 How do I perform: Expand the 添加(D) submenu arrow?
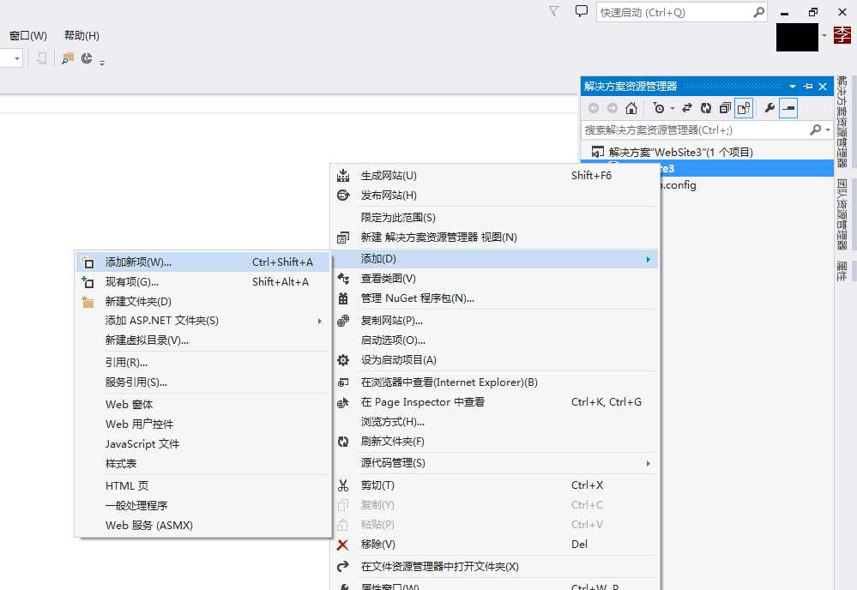pos(649,259)
